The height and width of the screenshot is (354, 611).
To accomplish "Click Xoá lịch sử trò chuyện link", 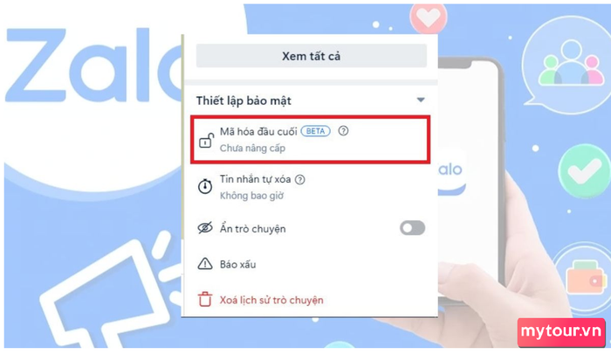I will [271, 300].
